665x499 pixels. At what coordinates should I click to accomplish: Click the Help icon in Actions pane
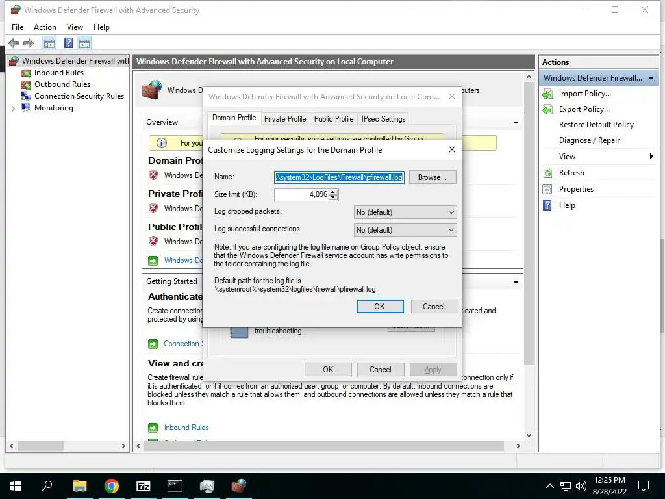tap(547, 205)
